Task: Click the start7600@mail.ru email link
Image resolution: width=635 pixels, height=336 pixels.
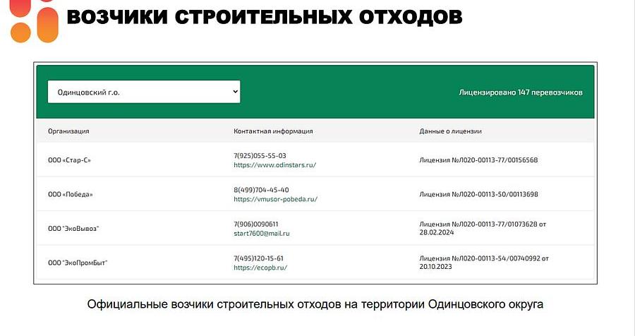Action: [x=262, y=234]
